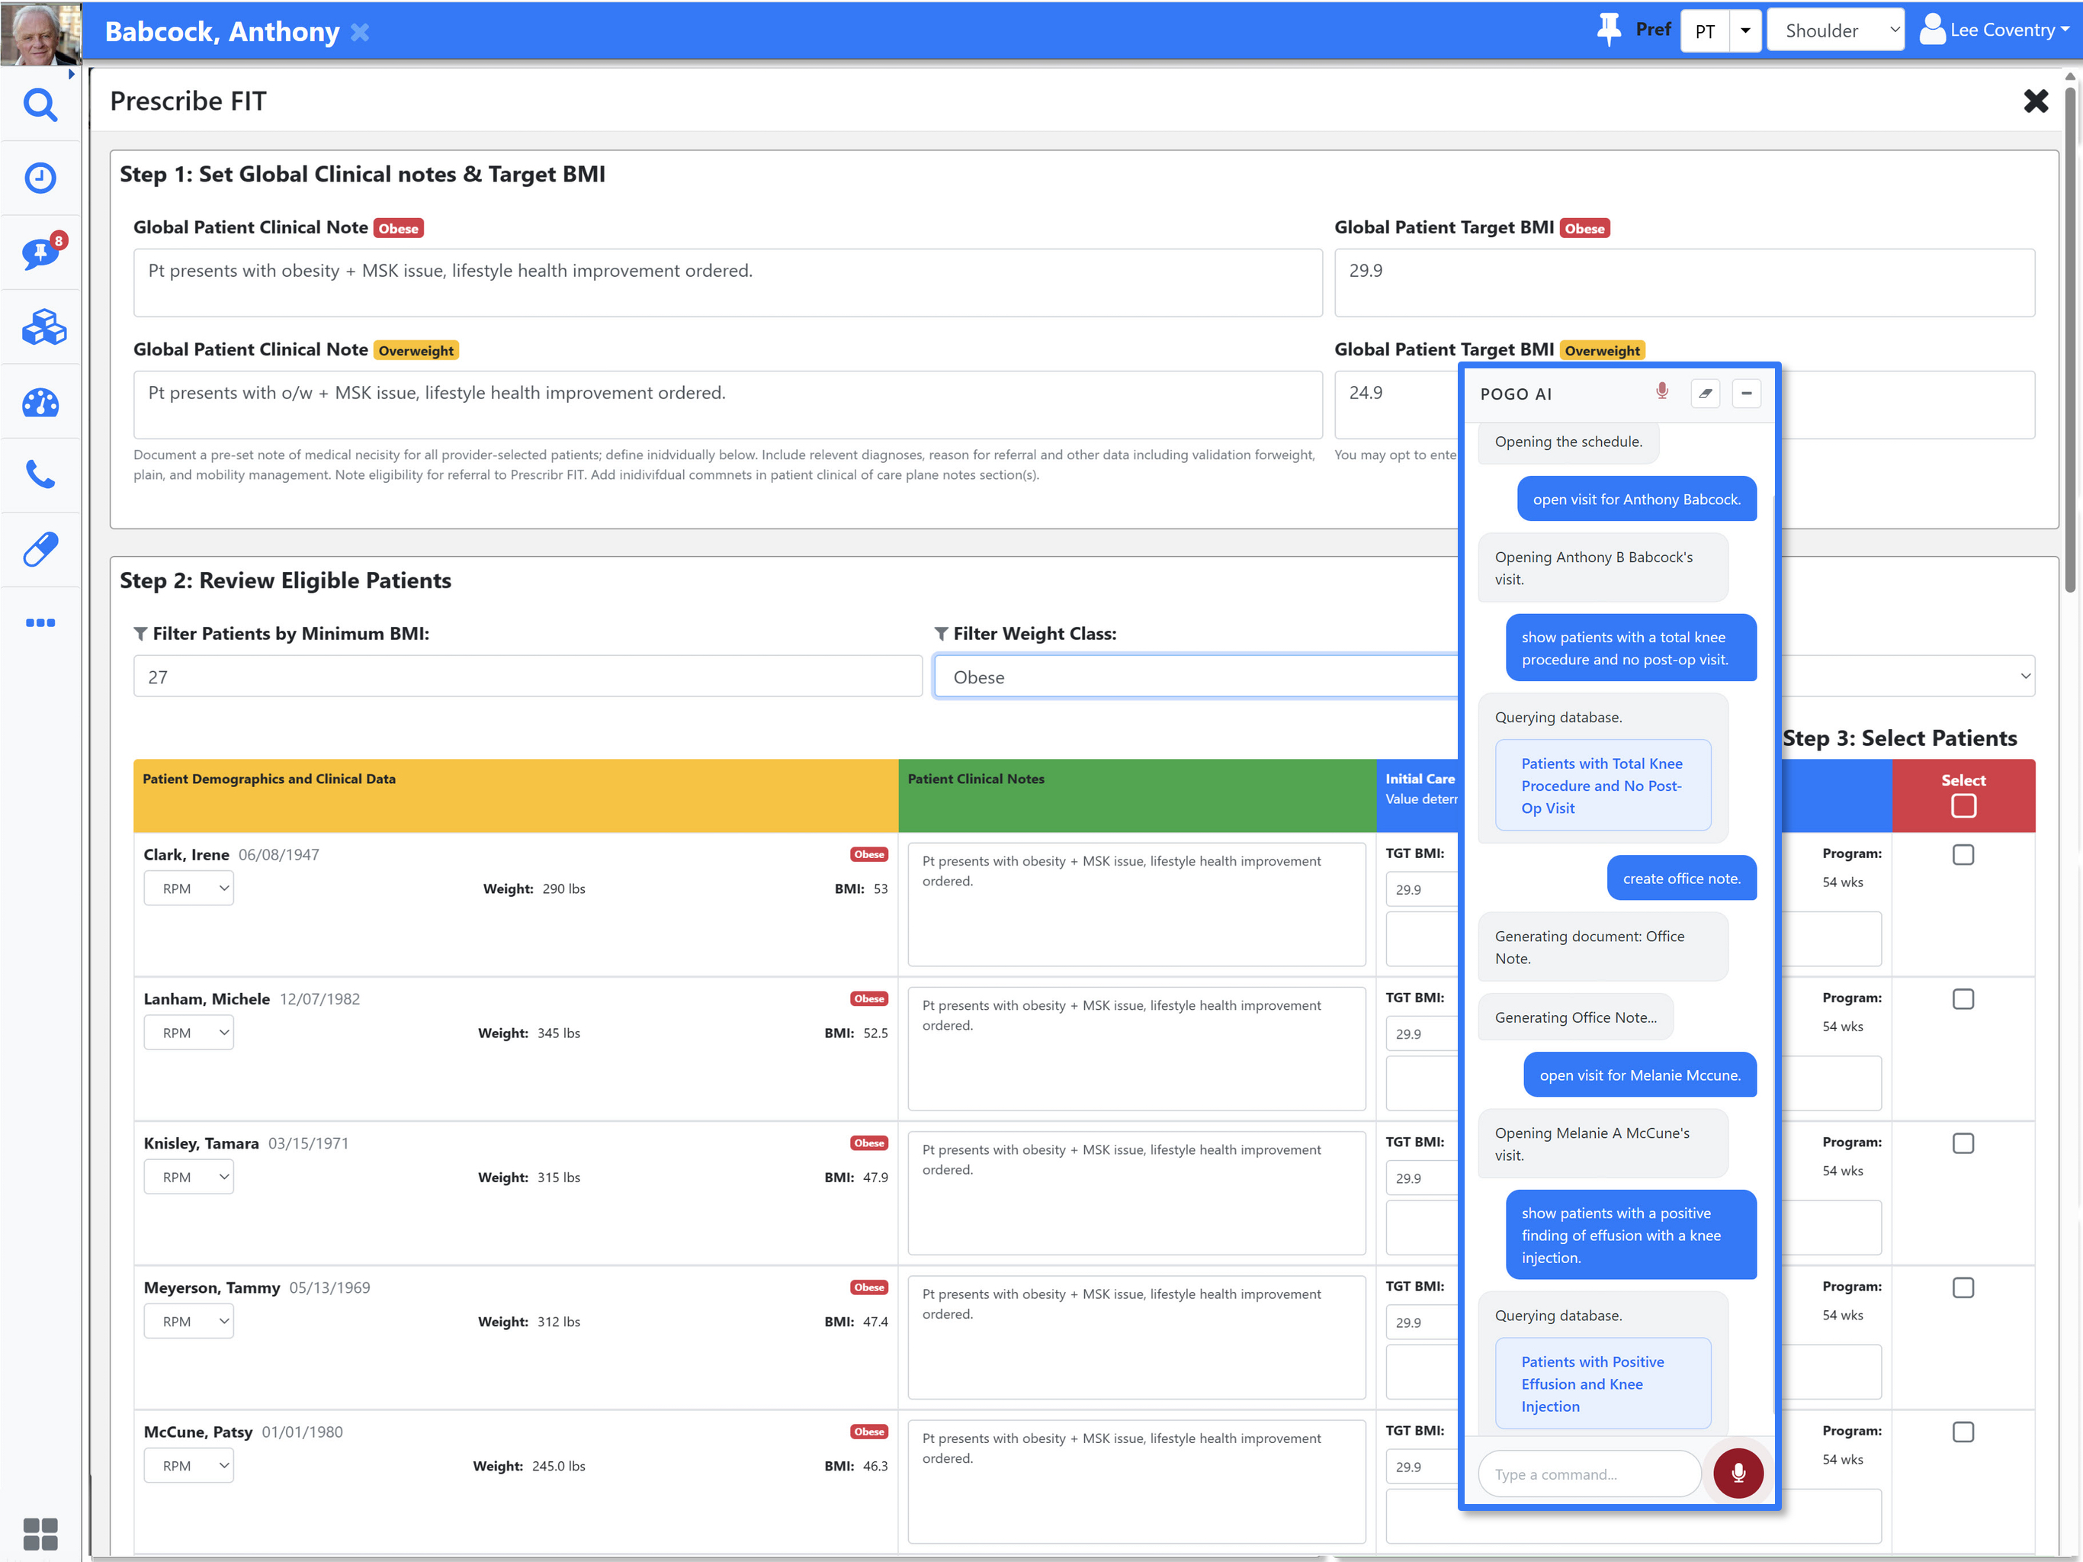Open Patients with Total Knee Procedure result link
The width and height of the screenshot is (2083, 1562).
coord(1603,786)
